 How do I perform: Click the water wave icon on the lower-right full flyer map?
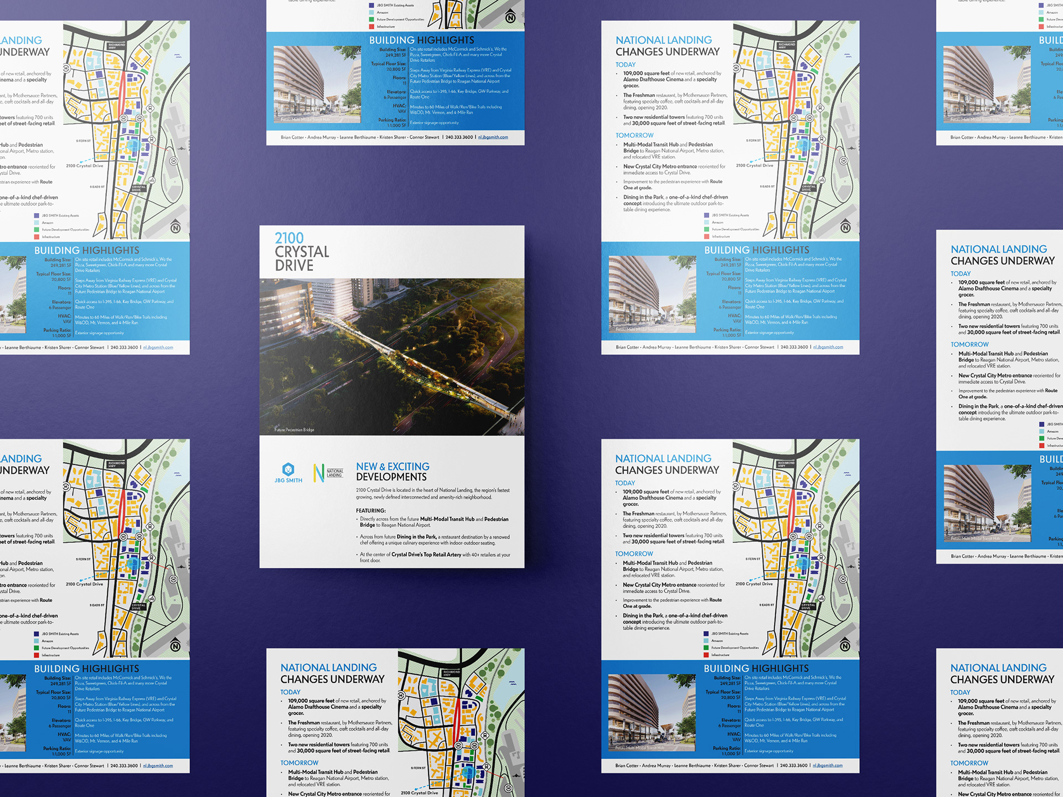click(x=848, y=474)
